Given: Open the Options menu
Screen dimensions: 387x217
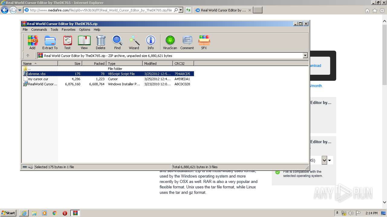Looking at the screenshot, I should [x=85, y=30].
